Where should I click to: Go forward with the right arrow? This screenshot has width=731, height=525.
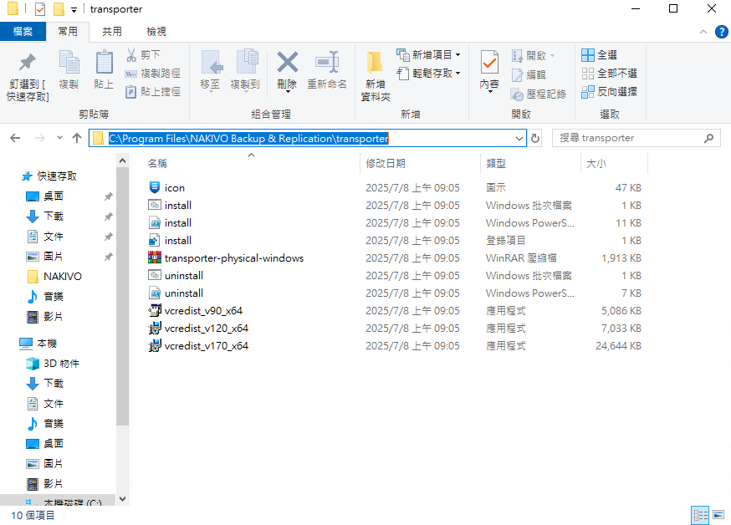point(40,138)
